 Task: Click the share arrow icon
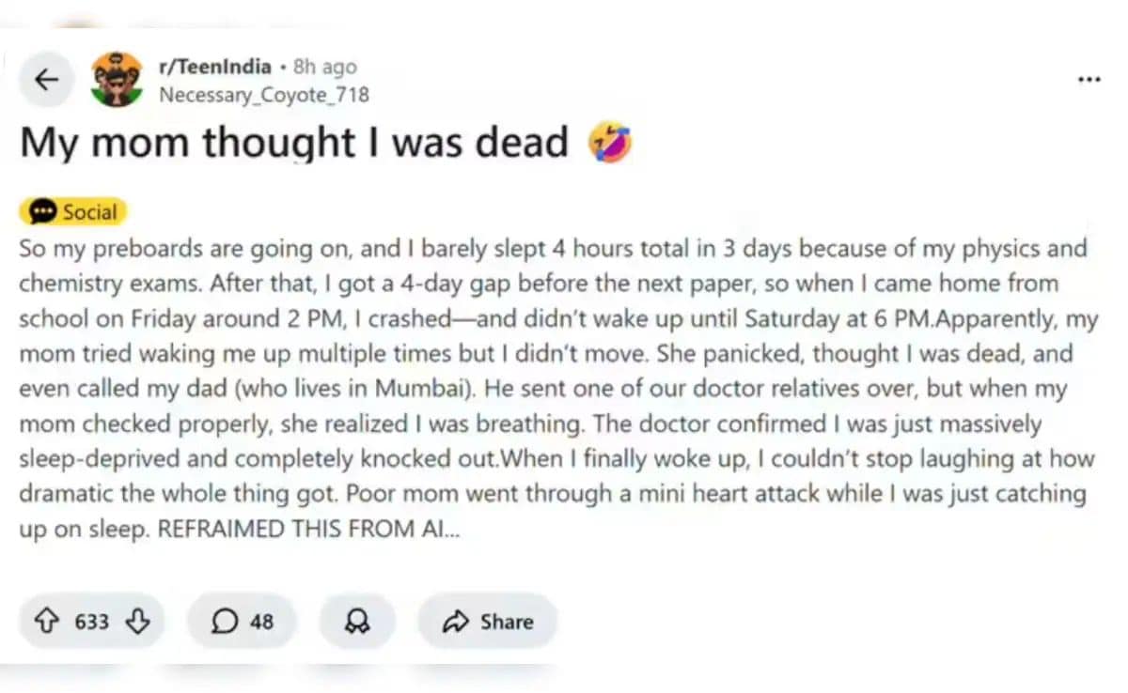[x=456, y=622]
